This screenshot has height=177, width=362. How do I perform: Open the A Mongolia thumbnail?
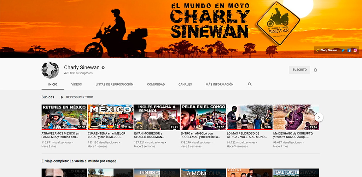[x=203, y=173]
